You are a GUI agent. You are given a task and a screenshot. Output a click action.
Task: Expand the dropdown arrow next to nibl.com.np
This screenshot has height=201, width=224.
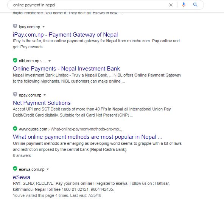50,61
